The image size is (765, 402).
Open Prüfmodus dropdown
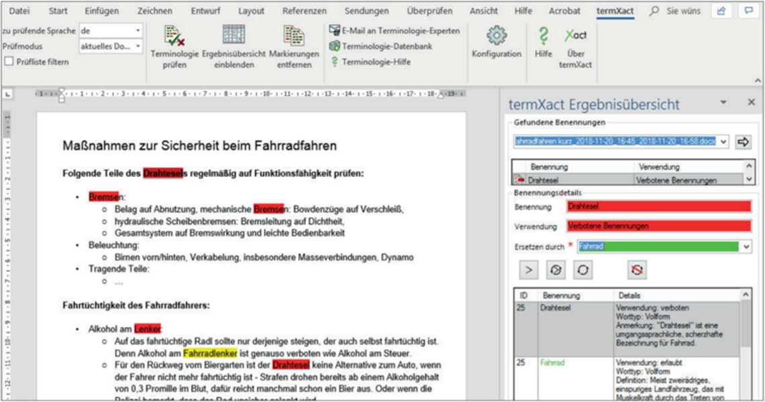(138, 46)
